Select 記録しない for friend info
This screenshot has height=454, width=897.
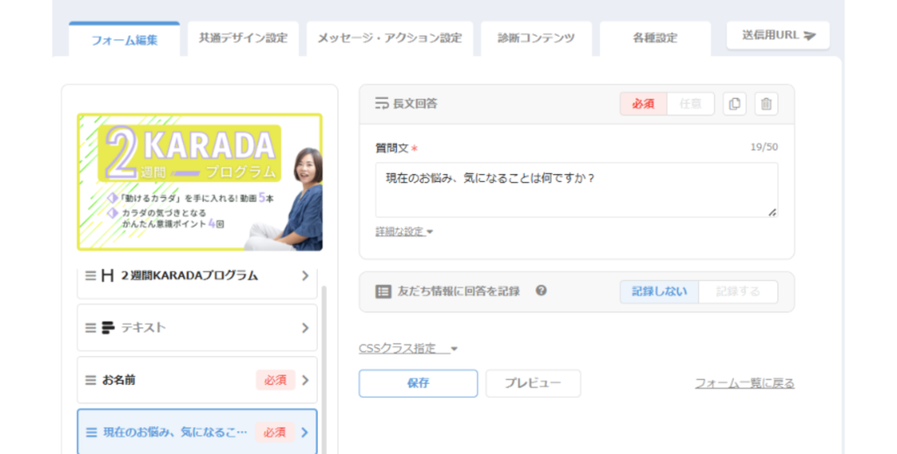(x=659, y=292)
